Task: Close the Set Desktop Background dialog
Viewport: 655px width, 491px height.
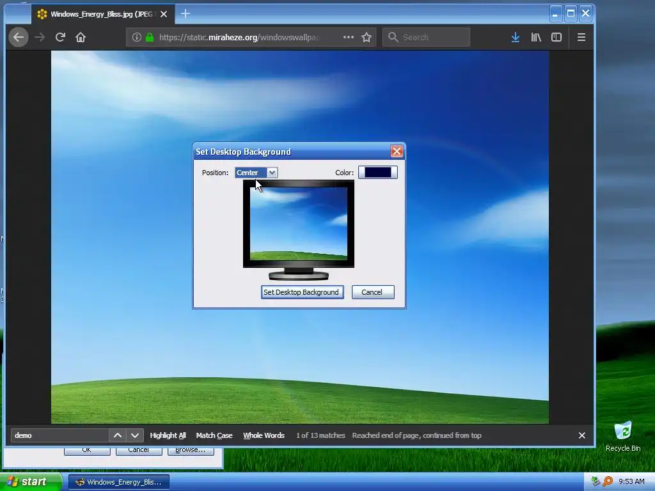Action: click(397, 151)
